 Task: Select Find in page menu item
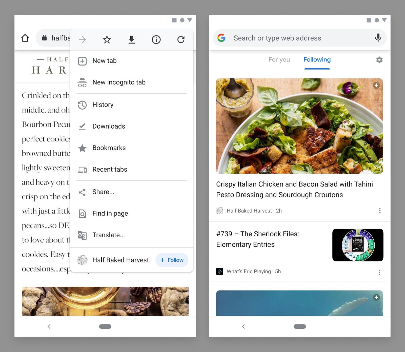pos(110,214)
